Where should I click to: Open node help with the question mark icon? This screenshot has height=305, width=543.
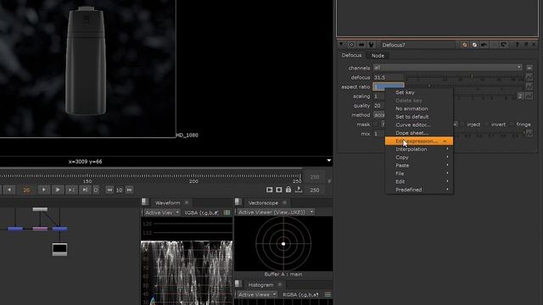click(x=517, y=45)
